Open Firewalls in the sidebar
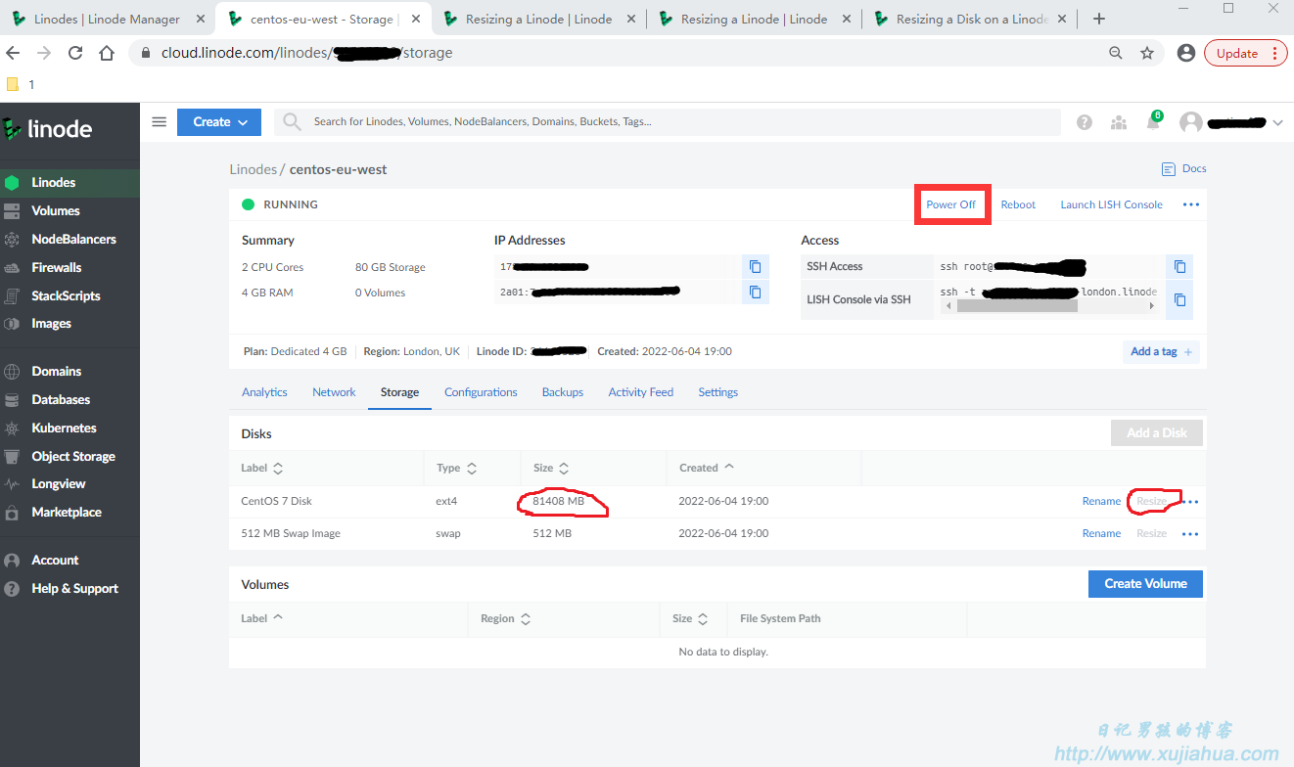The image size is (1294, 767). click(x=69, y=267)
